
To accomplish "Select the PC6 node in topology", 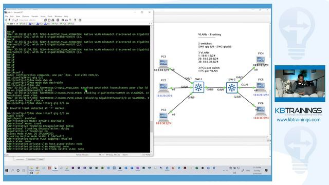I will 261,109.
